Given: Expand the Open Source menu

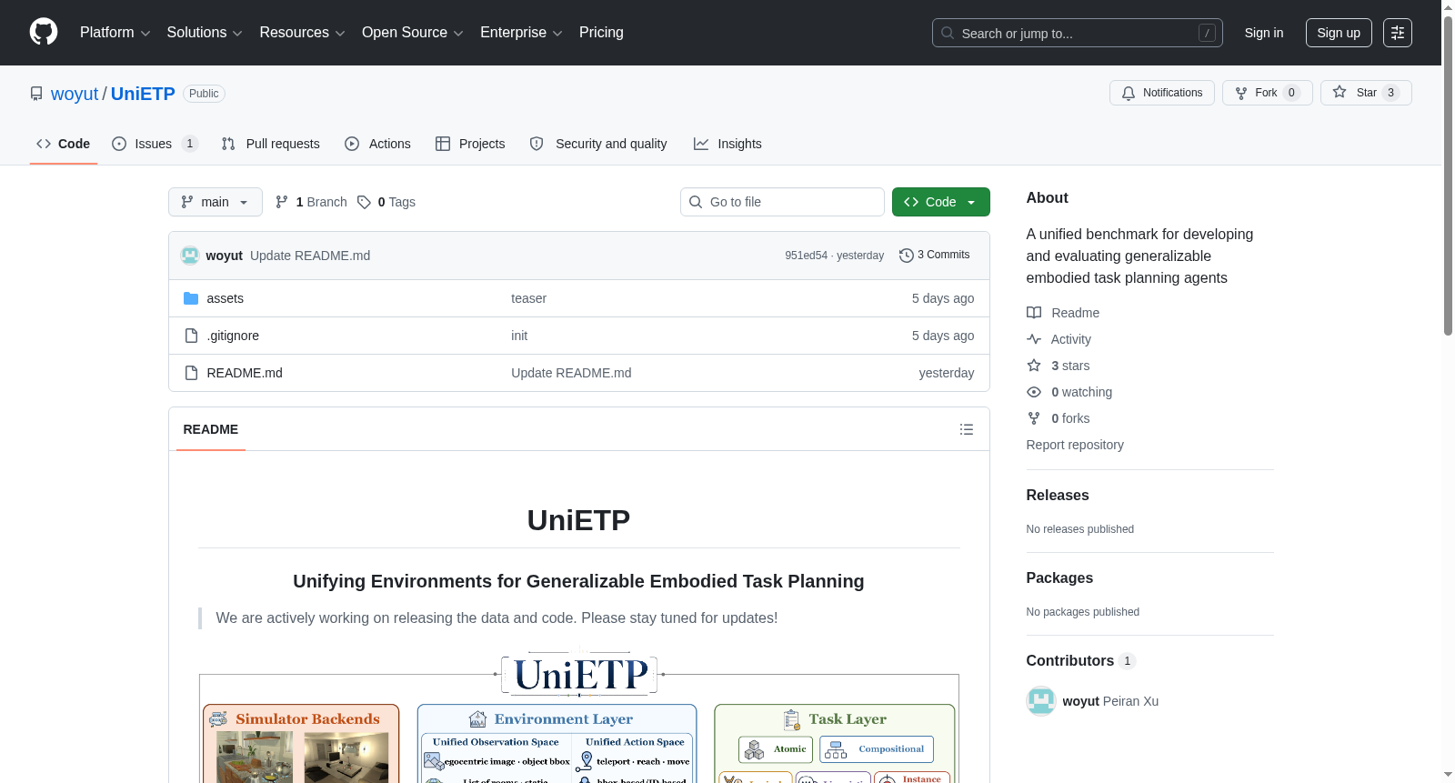Looking at the screenshot, I should [413, 33].
